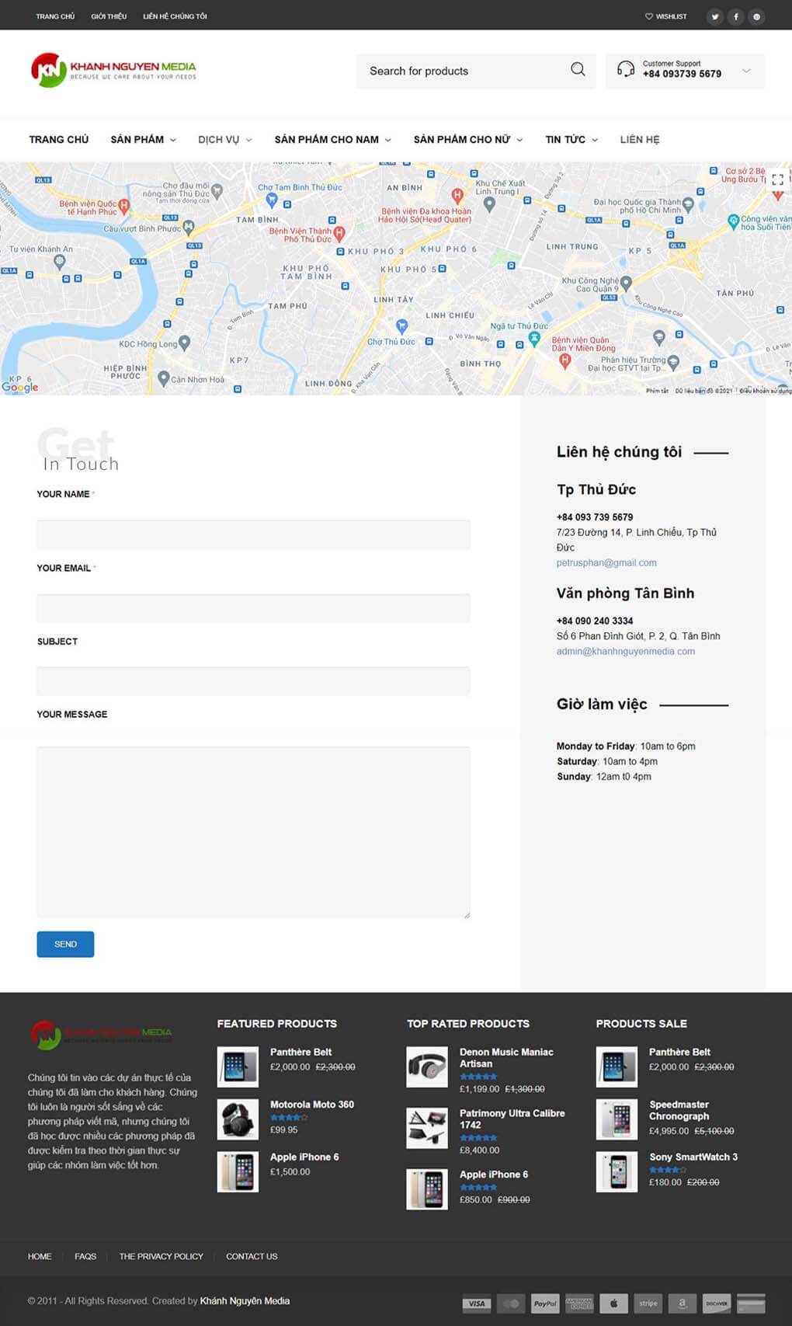Viewport: 792px width, 1326px height.
Task: Go to Trang Chủ in main navigation
Action: click(59, 140)
